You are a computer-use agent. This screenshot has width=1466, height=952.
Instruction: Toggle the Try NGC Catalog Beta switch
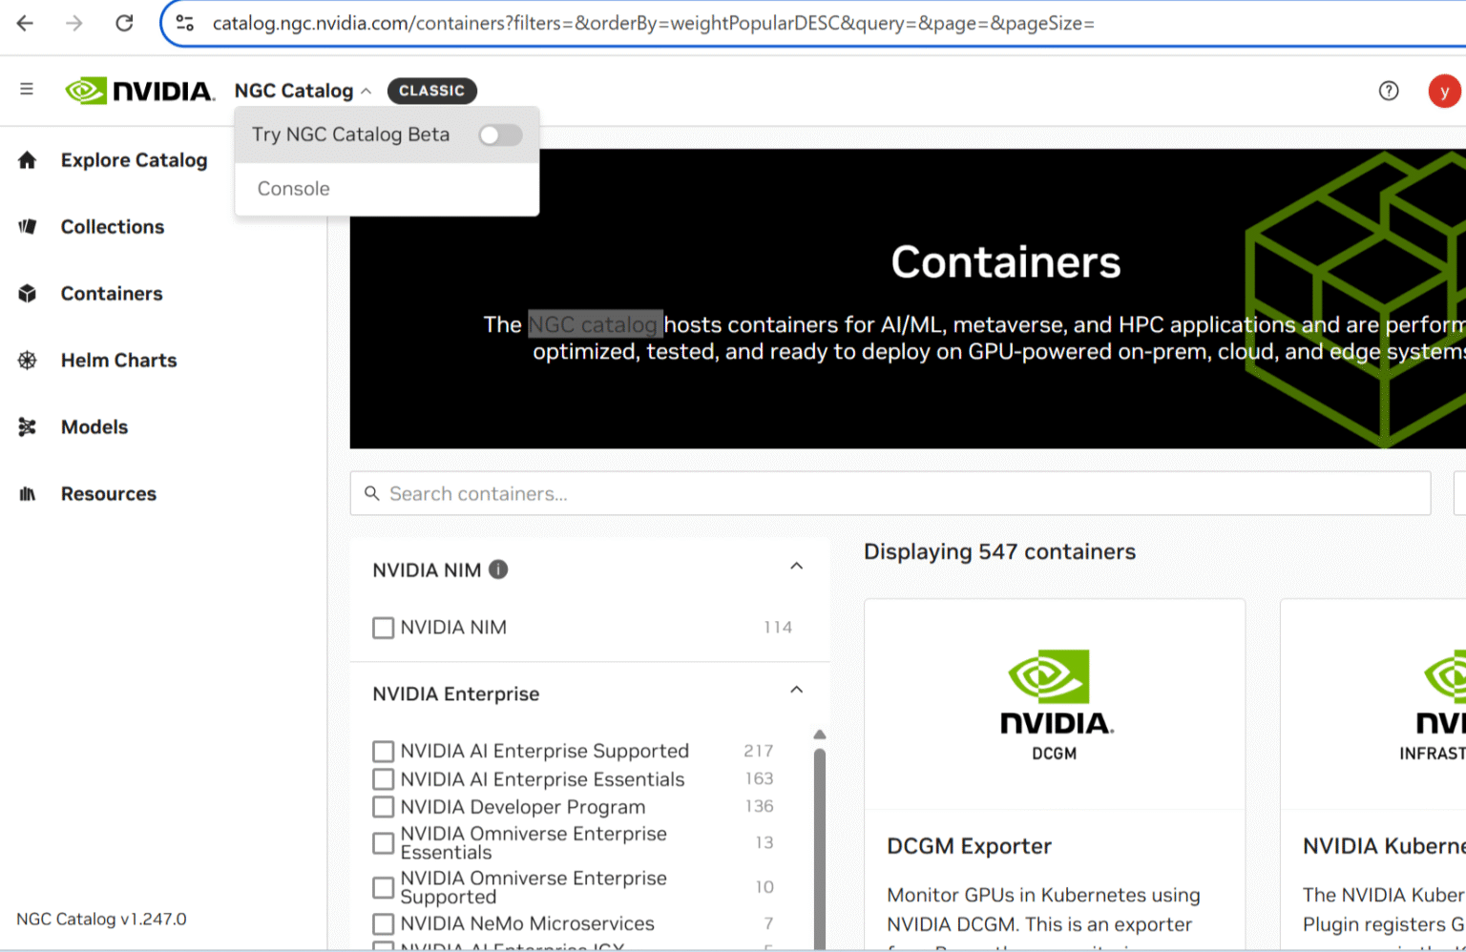pos(500,135)
